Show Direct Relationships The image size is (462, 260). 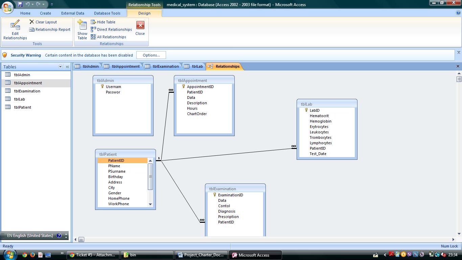click(x=111, y=29)
